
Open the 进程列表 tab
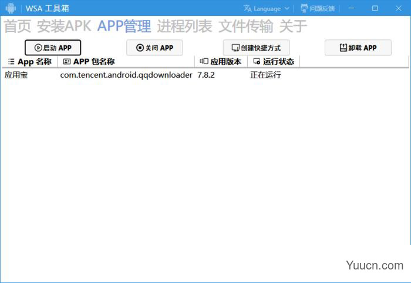(x=184, y=26)
